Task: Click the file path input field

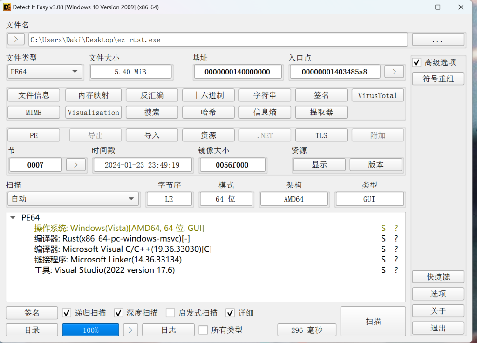Action: click(x=218, y=40)
